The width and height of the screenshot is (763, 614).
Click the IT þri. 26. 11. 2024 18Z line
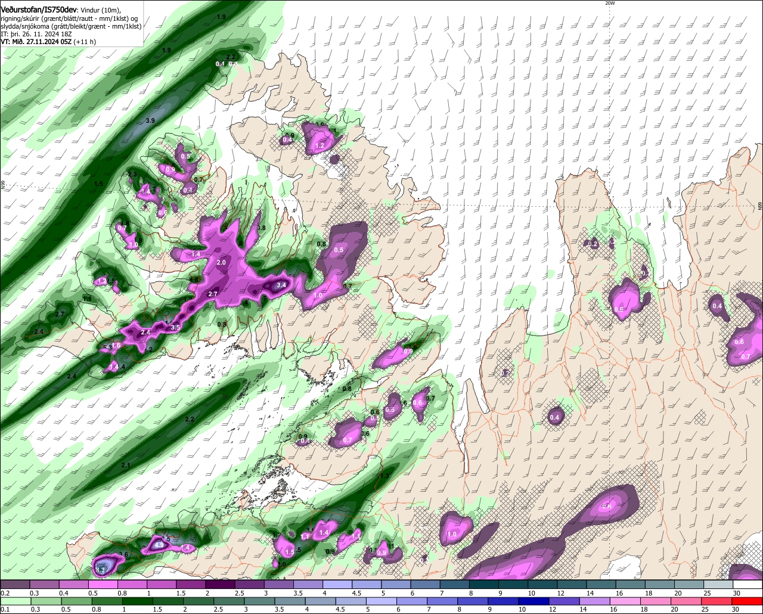pos(36,34)
